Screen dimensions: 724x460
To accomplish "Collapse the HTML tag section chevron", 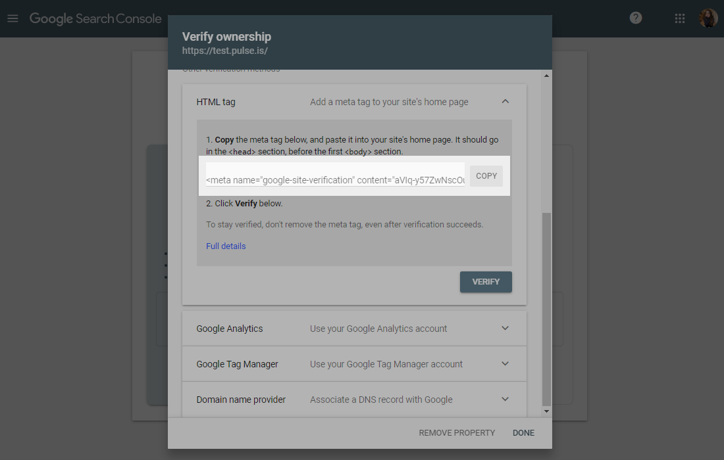I will point(505,102).
